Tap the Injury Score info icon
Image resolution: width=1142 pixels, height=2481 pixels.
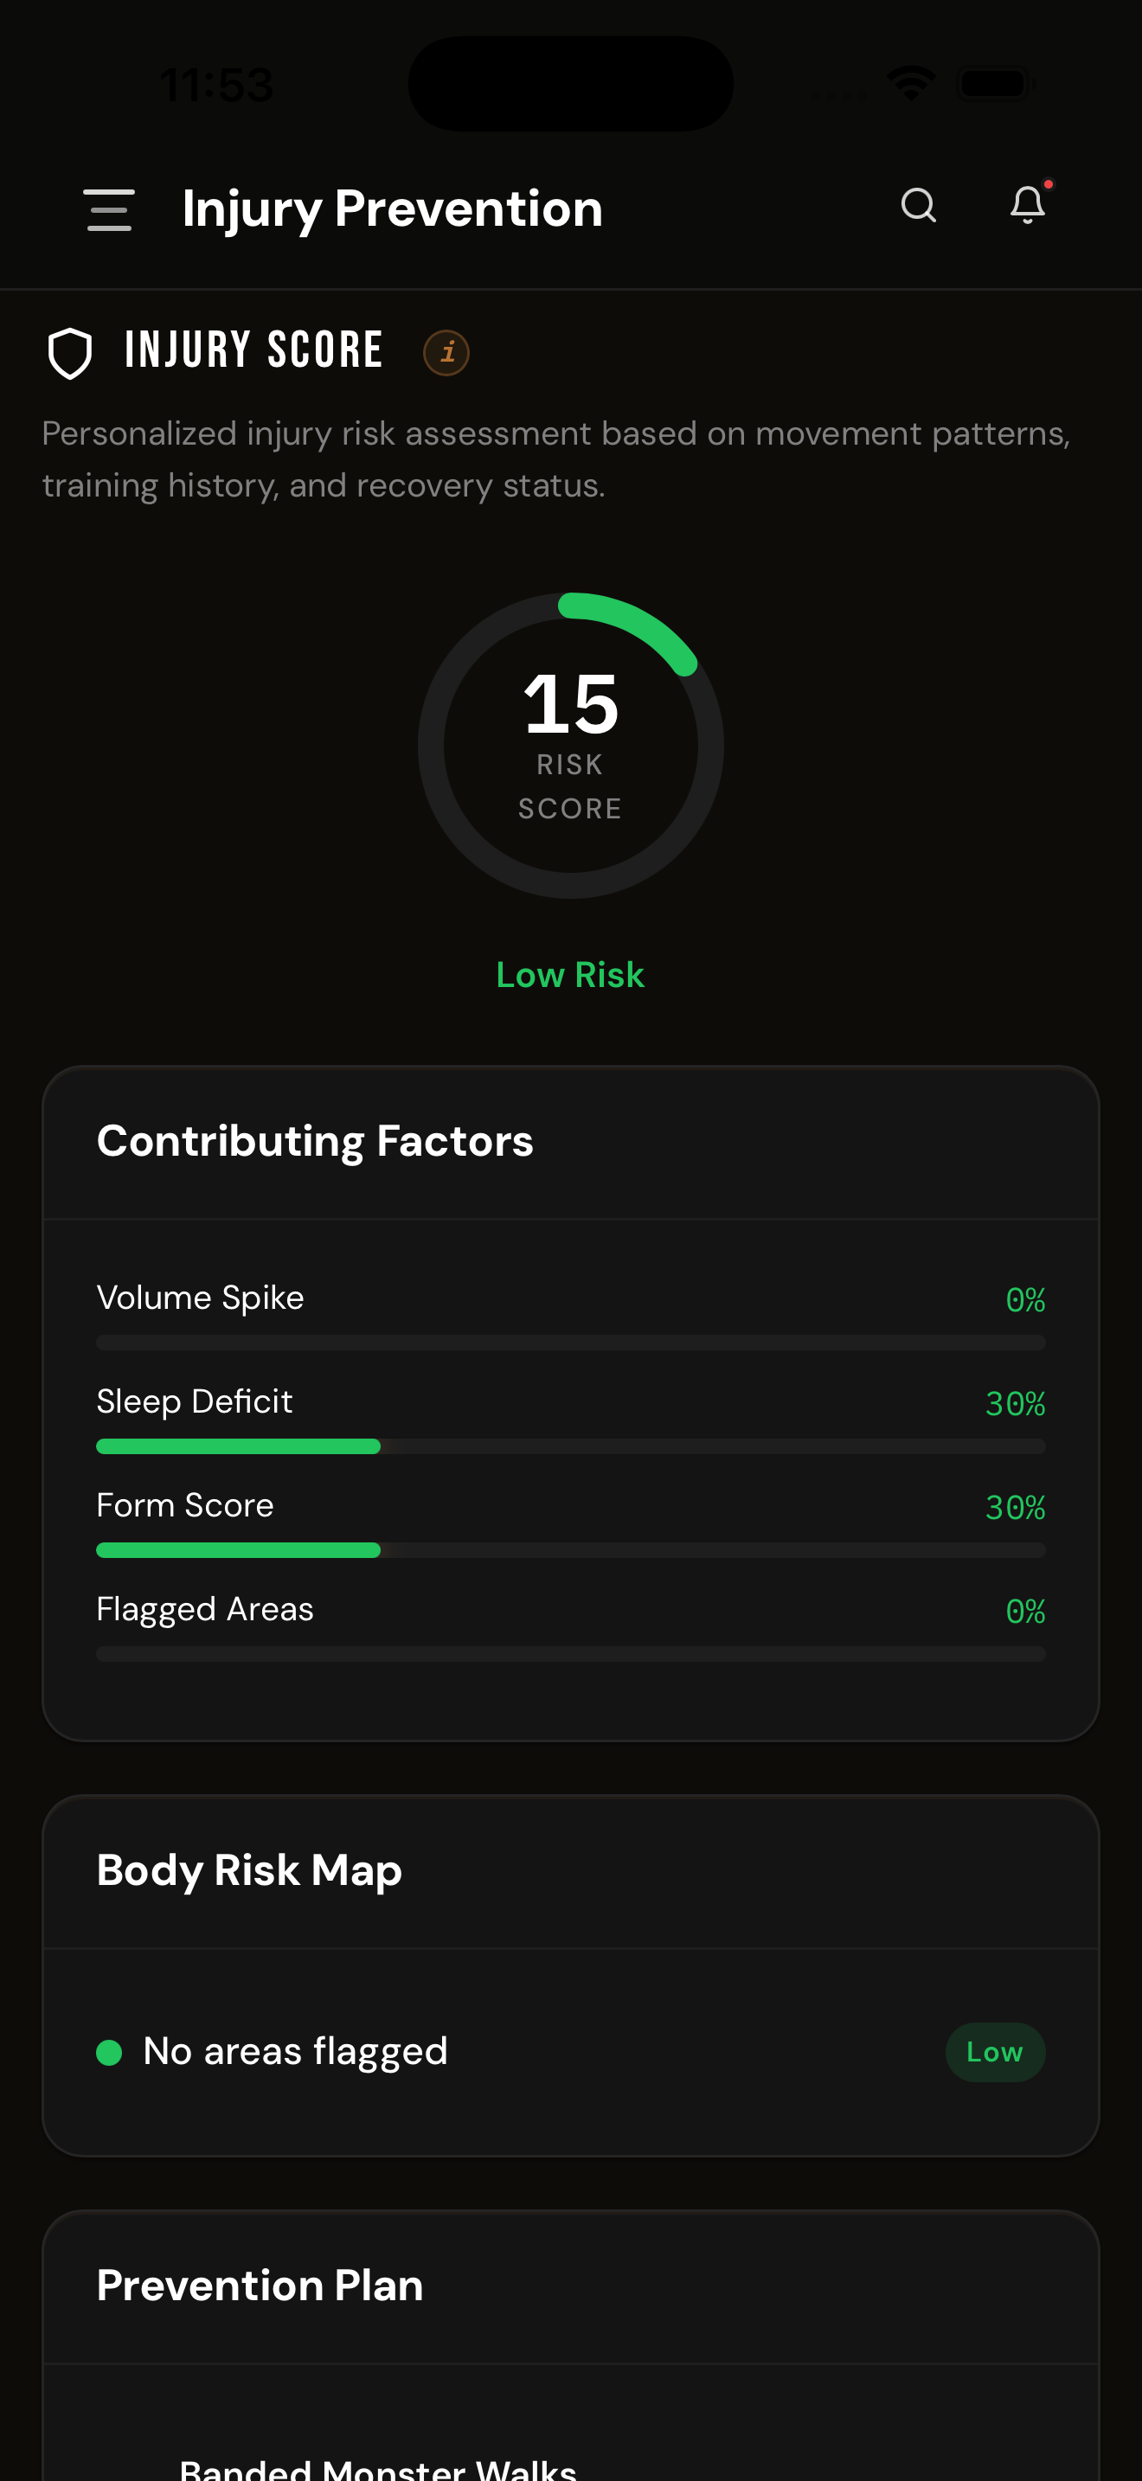click(446, 351)
